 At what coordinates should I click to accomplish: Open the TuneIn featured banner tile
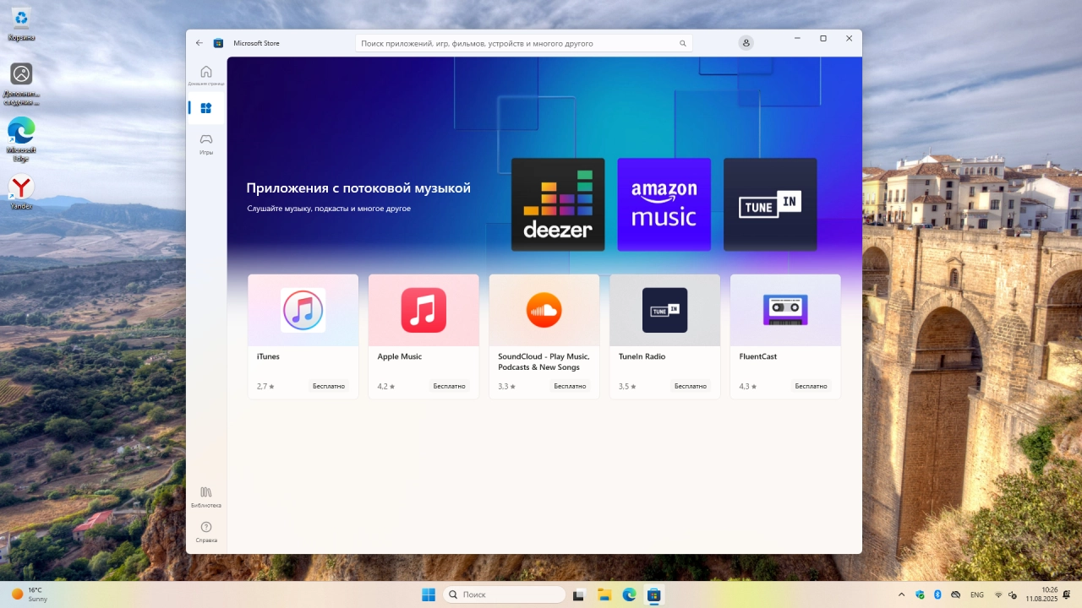point(770,204)
